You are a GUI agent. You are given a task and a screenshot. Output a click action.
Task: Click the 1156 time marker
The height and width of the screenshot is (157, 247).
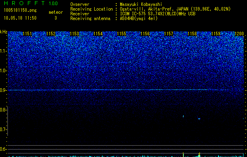tap(145, 34)
